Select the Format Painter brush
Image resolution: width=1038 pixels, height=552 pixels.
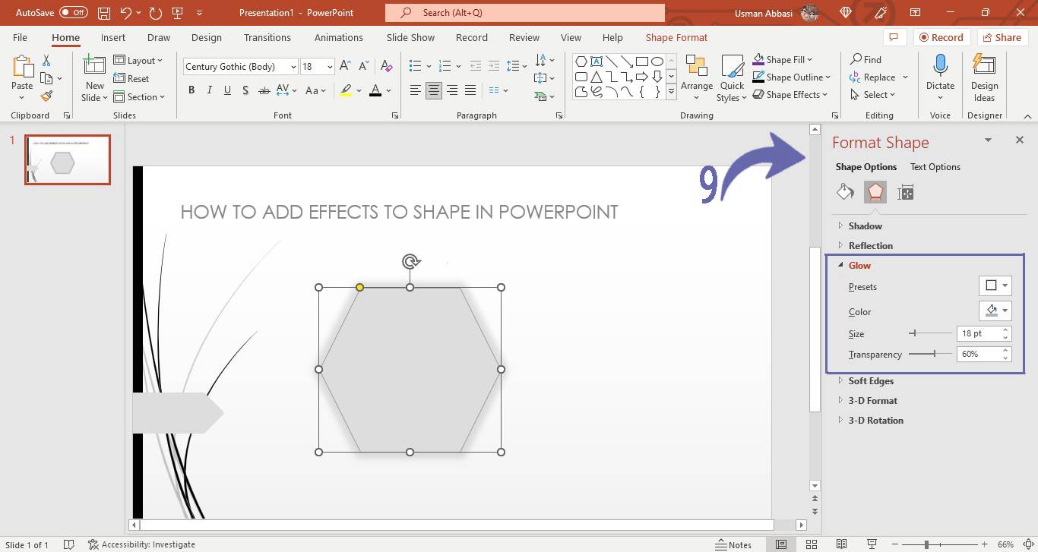pyautogui.click(x=46, y=96)
